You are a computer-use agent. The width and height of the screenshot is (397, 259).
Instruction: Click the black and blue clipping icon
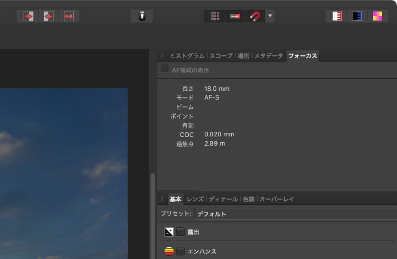click(357, 16)
